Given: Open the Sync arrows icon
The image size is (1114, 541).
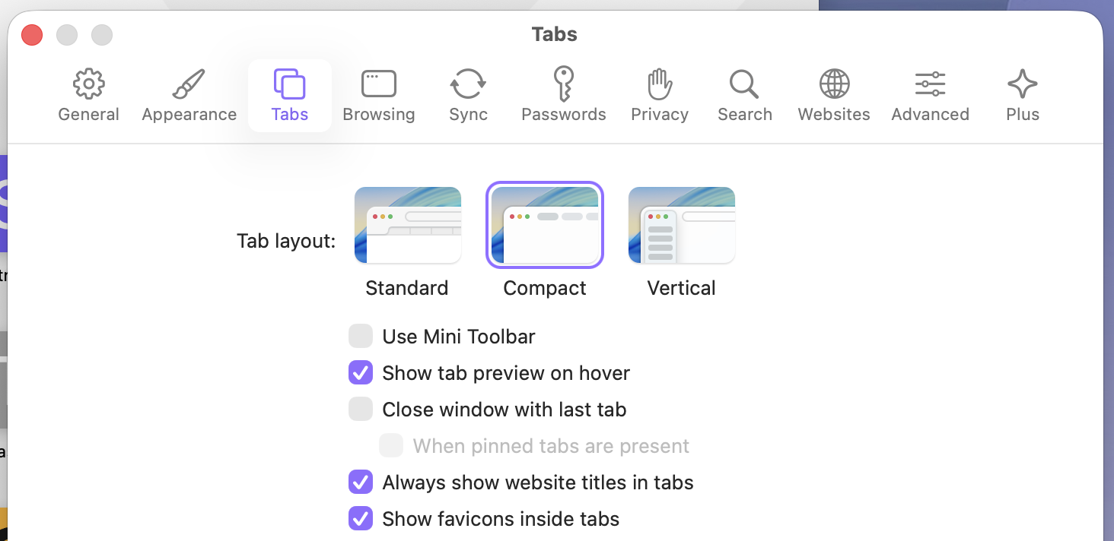Looking at the screenshot, I should coord(468,84).
